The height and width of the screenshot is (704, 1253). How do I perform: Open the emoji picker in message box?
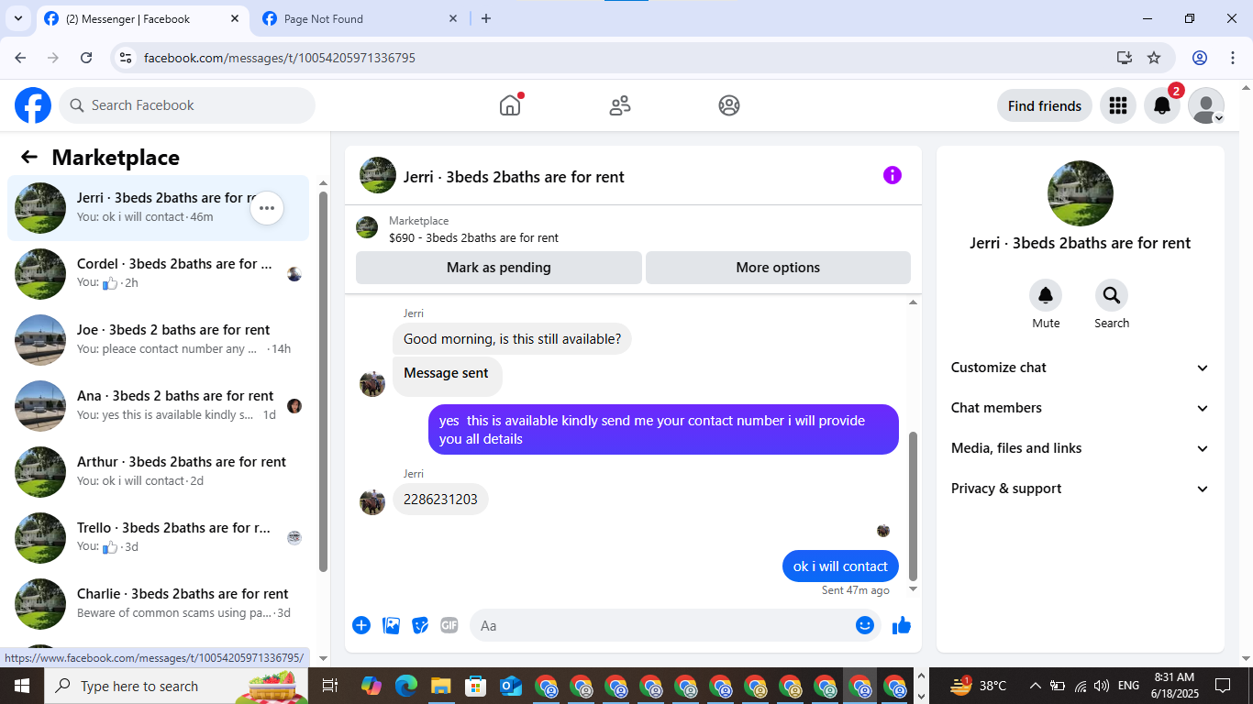pyautogui.click(x=865, y=625)
